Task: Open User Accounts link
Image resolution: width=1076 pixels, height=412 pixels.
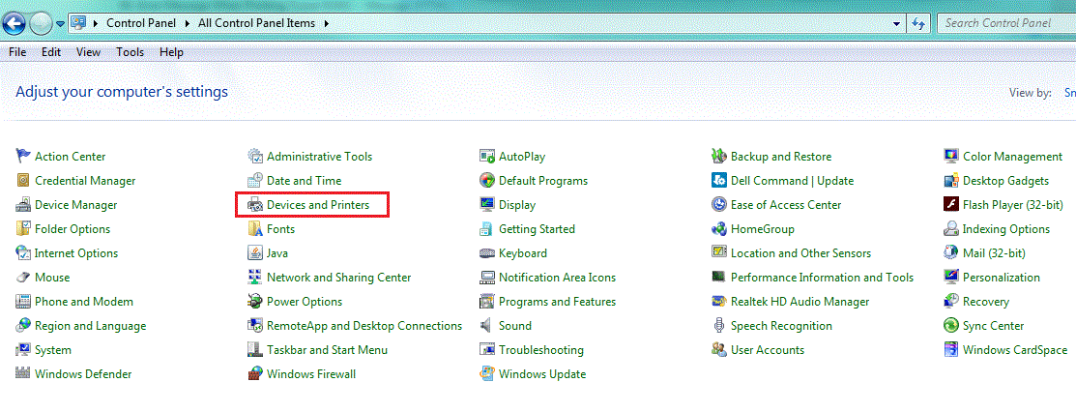Action: (x=768, y=349)
